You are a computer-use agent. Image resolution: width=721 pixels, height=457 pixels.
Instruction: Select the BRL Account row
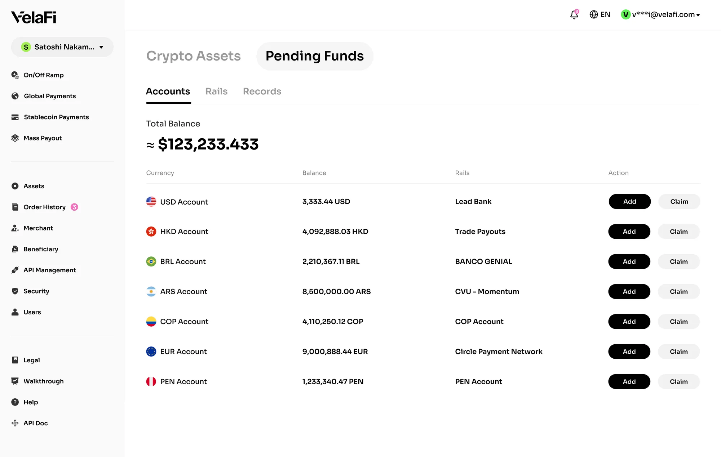[423, 261]
